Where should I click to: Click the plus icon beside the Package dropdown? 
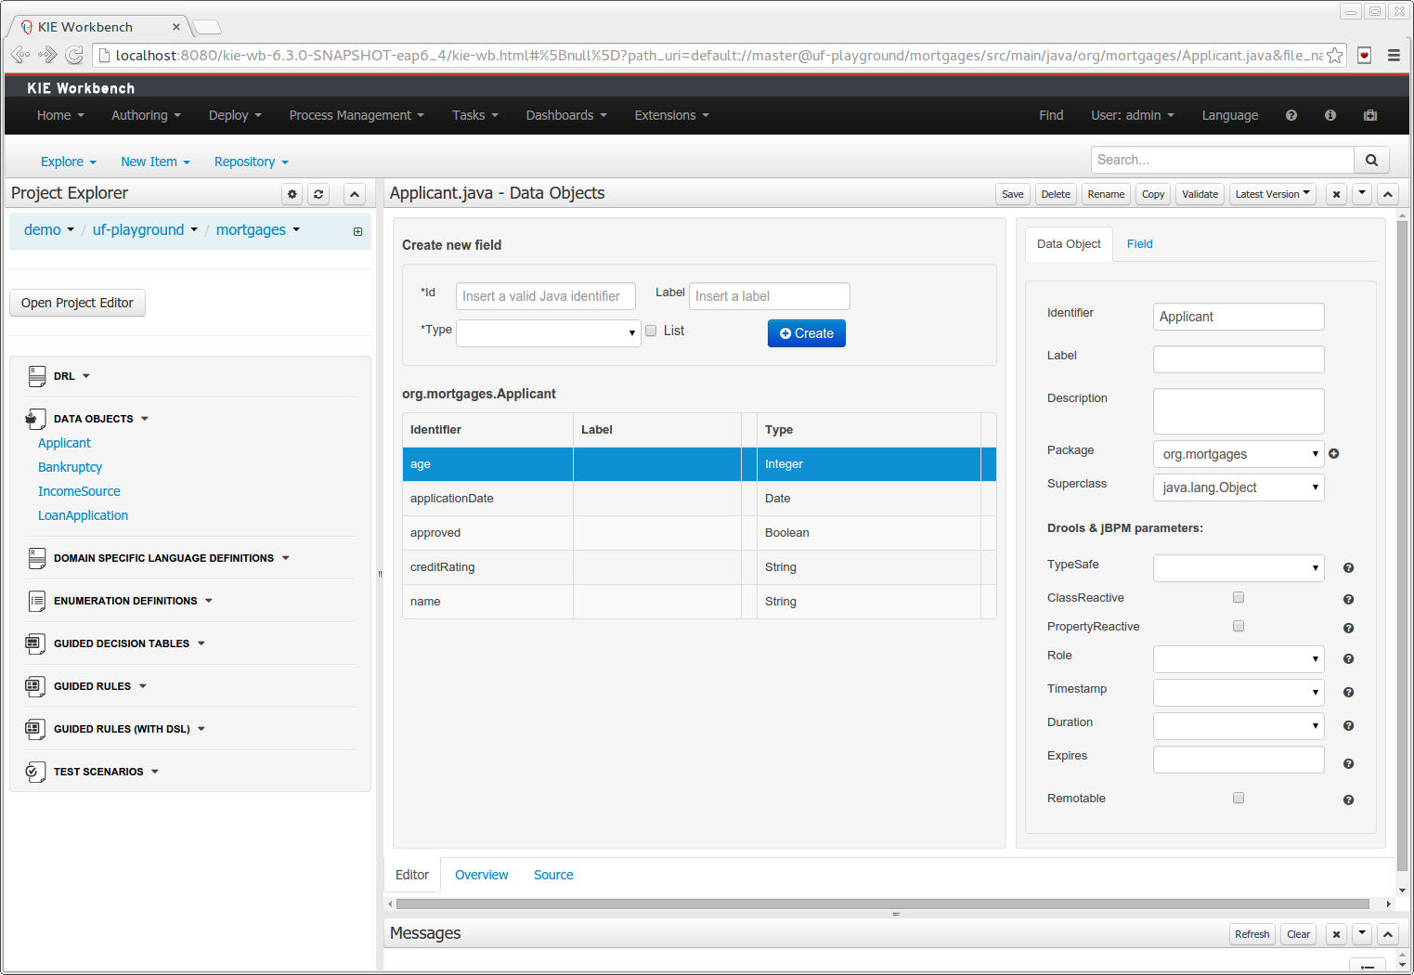pyautogui.click(x=1333, y=454)
